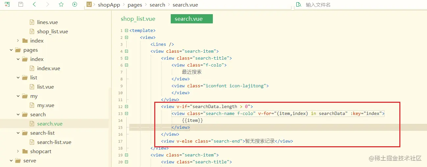
Task: Click pages in the breadcrumb
Action: coord(135,5)
